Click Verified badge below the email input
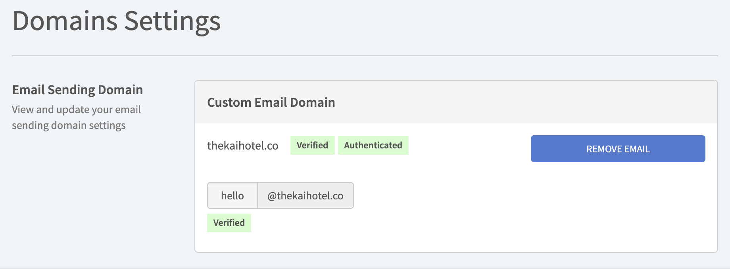Screen dimensions: 730x269 click(x=229, y=223)
